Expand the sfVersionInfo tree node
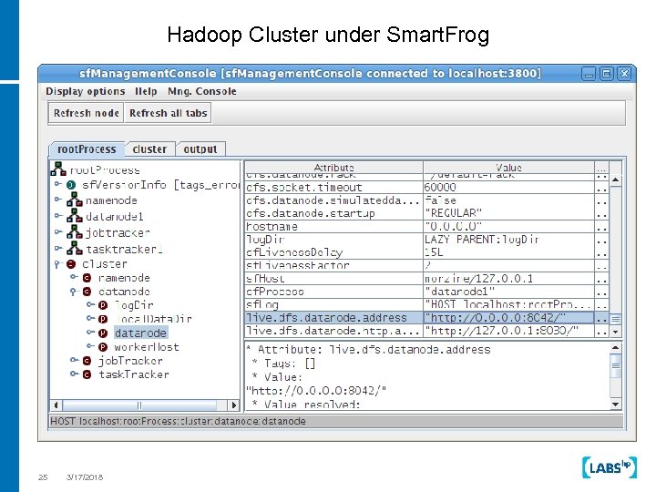 pyautogui.click(x=58, y=184)
